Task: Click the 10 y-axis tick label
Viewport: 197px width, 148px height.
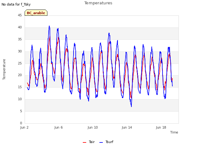Action: pyautogui.click(x=20, y=99)
